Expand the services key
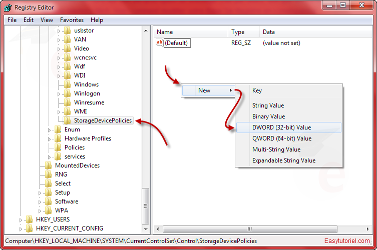Viewport: 377px width, 250px height. (x=49, y=157)
